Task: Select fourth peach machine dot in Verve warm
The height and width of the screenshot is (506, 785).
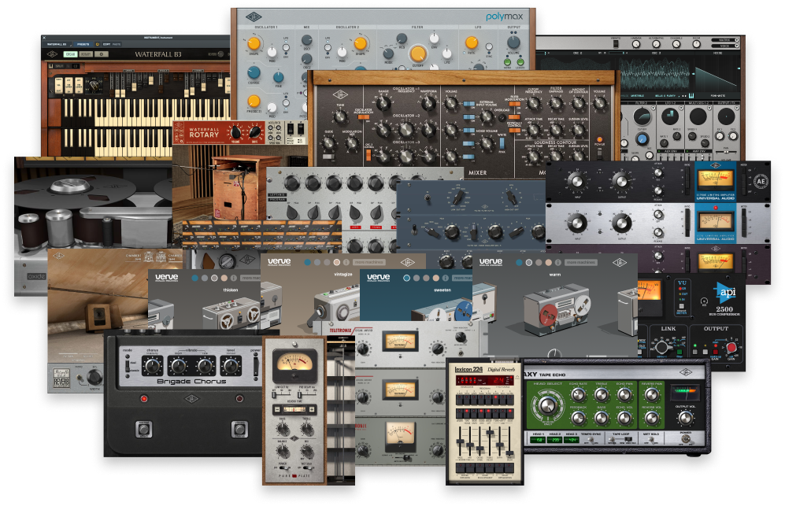Action: (x=549, y=262)
